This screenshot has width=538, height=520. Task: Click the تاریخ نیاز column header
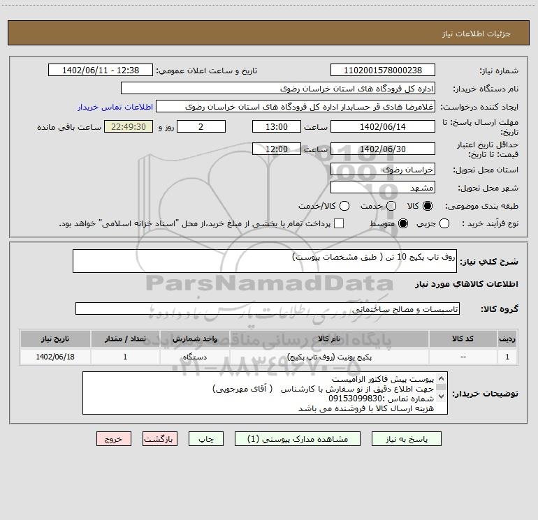point(55,339)
